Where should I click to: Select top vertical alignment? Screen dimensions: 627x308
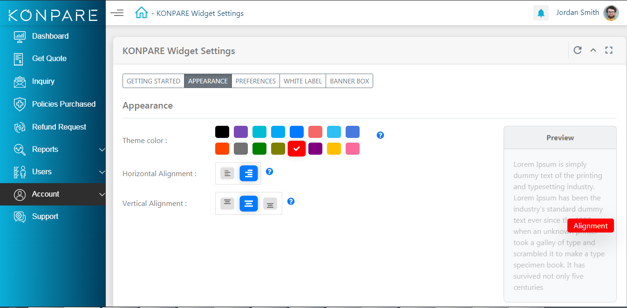pos(227,203)
